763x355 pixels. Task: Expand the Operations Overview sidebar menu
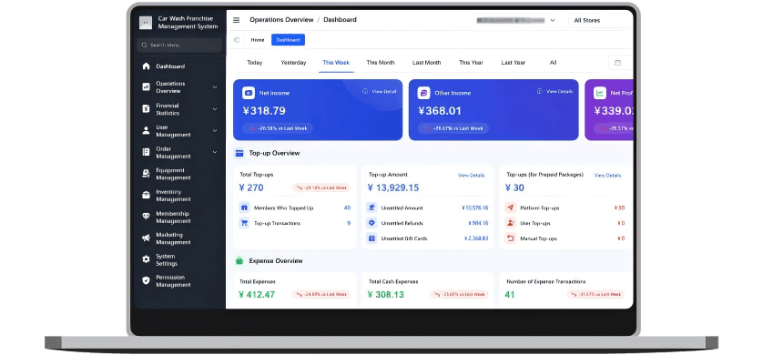[x=215, y=87]
